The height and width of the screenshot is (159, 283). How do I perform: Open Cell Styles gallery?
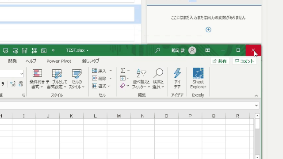(76, 79)
